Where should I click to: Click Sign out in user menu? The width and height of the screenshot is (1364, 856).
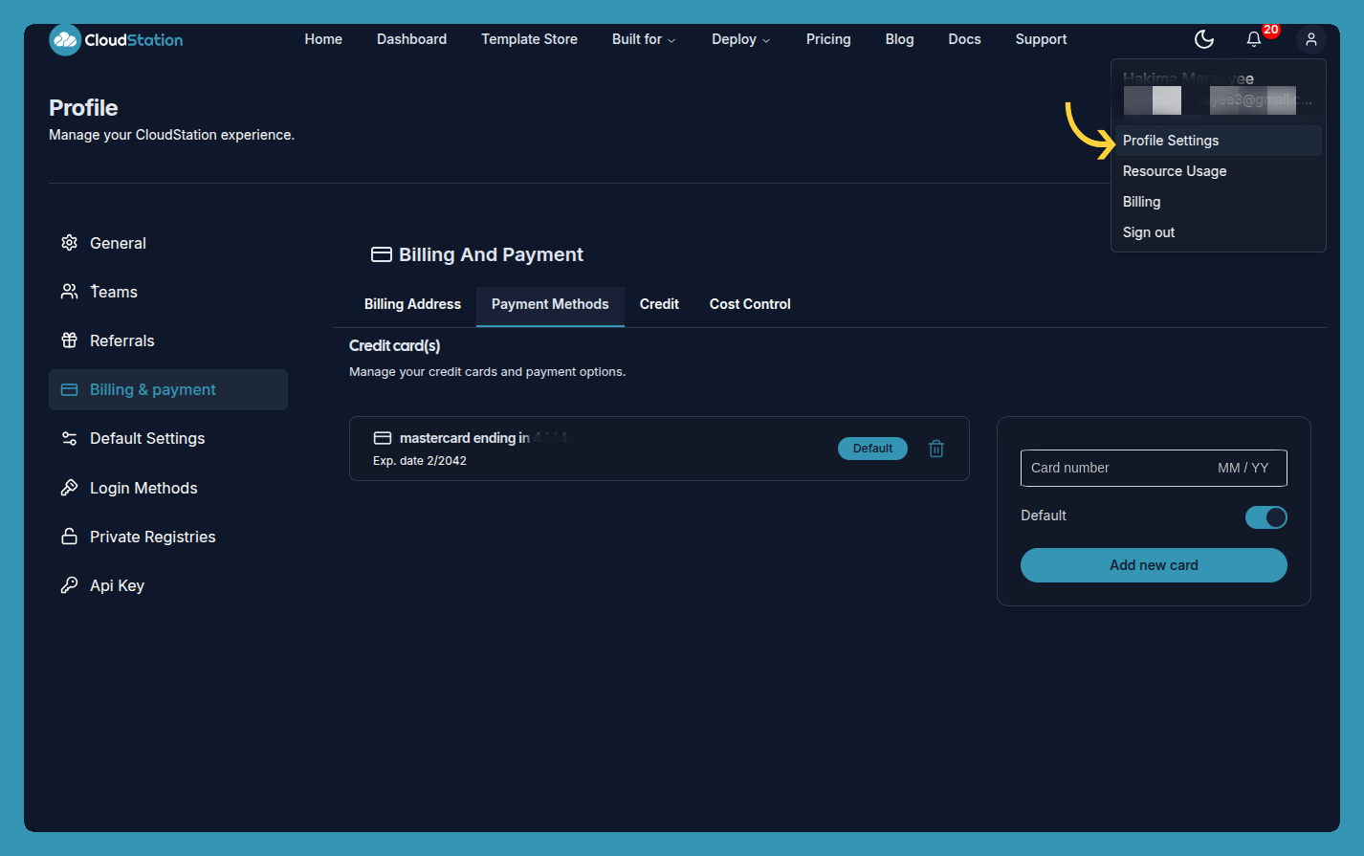pos(1219,232)
